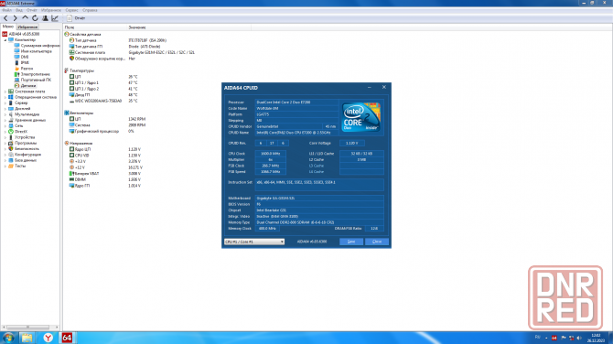Expand the Системная плата branch arrow

[5, 91]
